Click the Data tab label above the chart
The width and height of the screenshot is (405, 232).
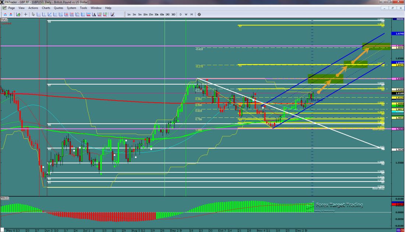tap(4, 19)
